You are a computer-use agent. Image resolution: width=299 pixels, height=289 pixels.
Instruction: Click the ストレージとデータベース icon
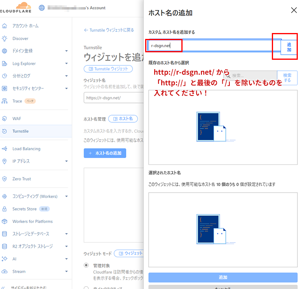5,234
